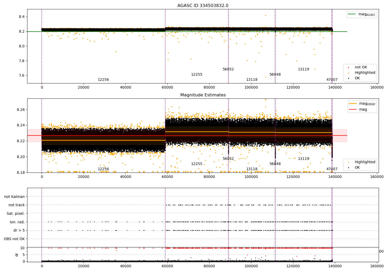Click the 'Ion. rad.' axis label
The width and height of the screenshot is (388, 272).
(x=17, y=222)
